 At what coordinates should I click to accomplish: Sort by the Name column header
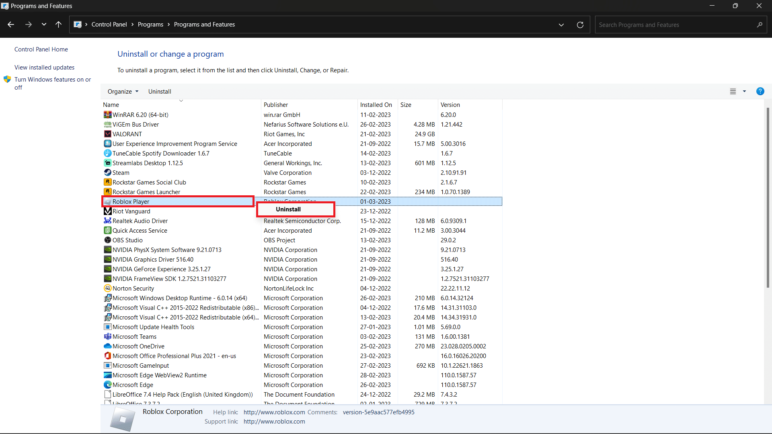[x=181, y=105]
